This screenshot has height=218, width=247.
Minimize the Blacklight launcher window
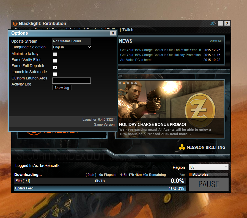pos(221,23)
